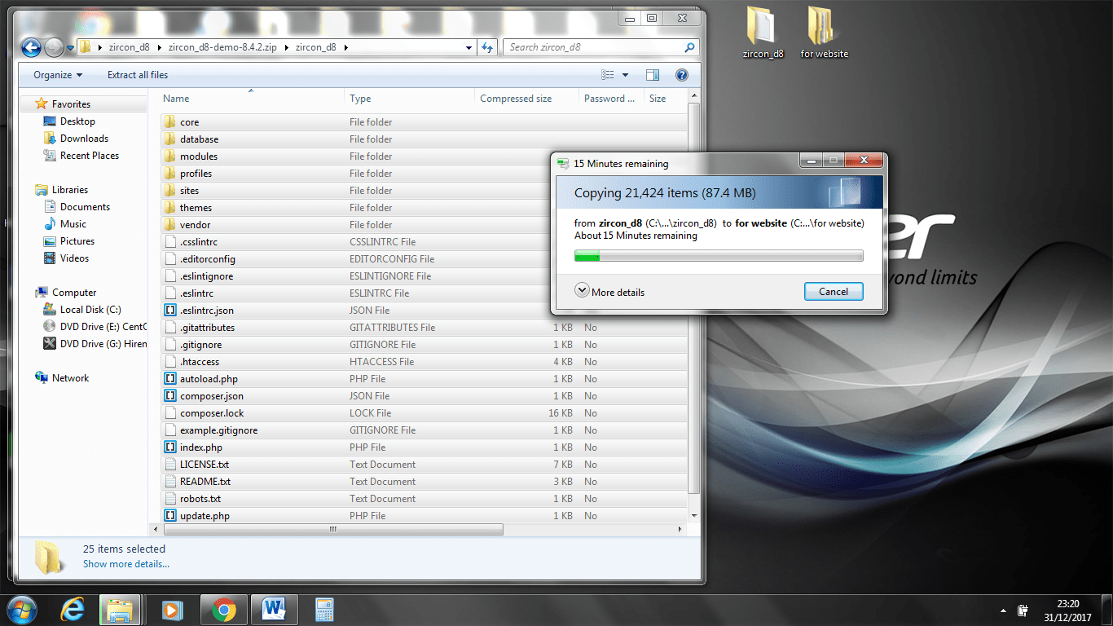Open the Help question mark icon
The height and width of the screenshot is (626, 1113).
click(x=682, y=75)
